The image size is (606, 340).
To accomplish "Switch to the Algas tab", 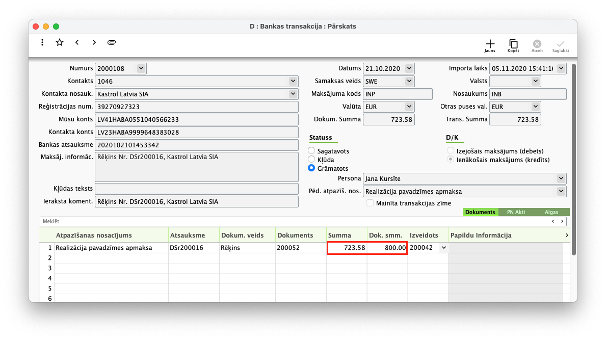I will click(551, 212).
